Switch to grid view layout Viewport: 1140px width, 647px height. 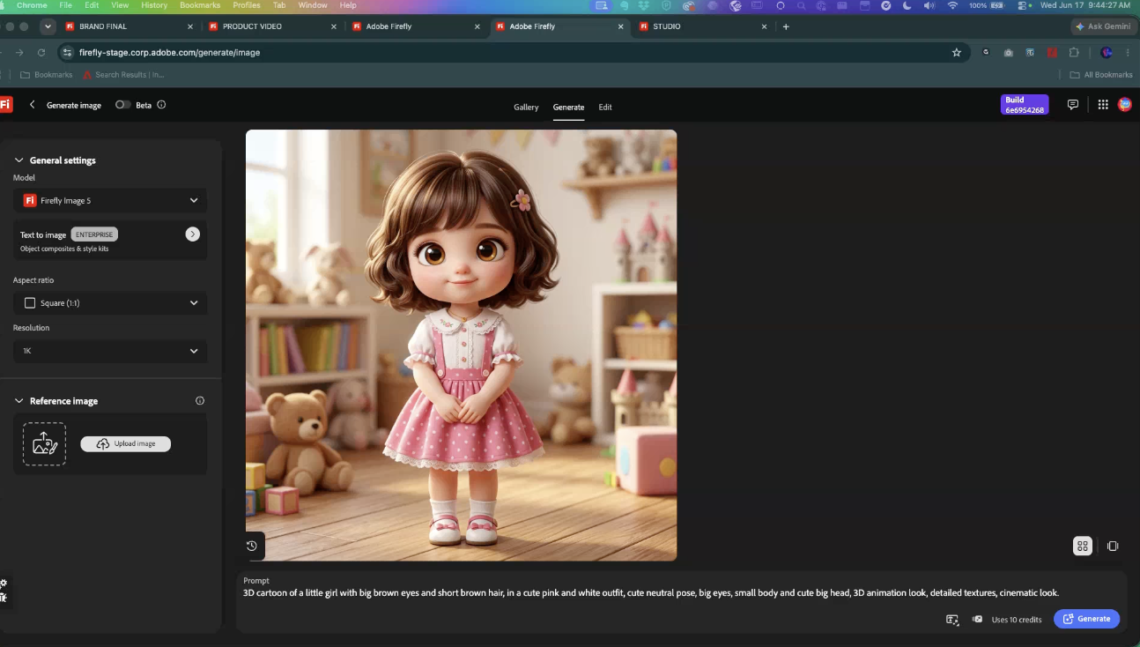point(1083,546)
